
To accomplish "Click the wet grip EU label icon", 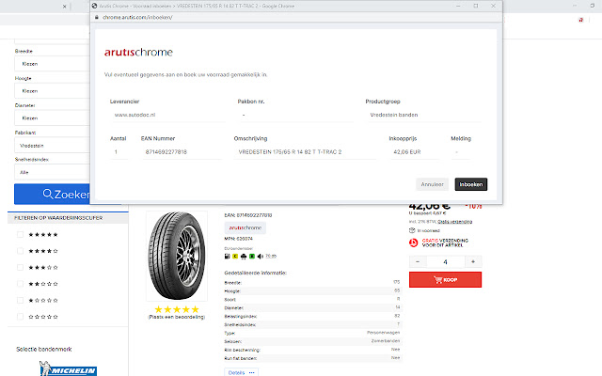I will pyautogui.click(x=244, y=256).
